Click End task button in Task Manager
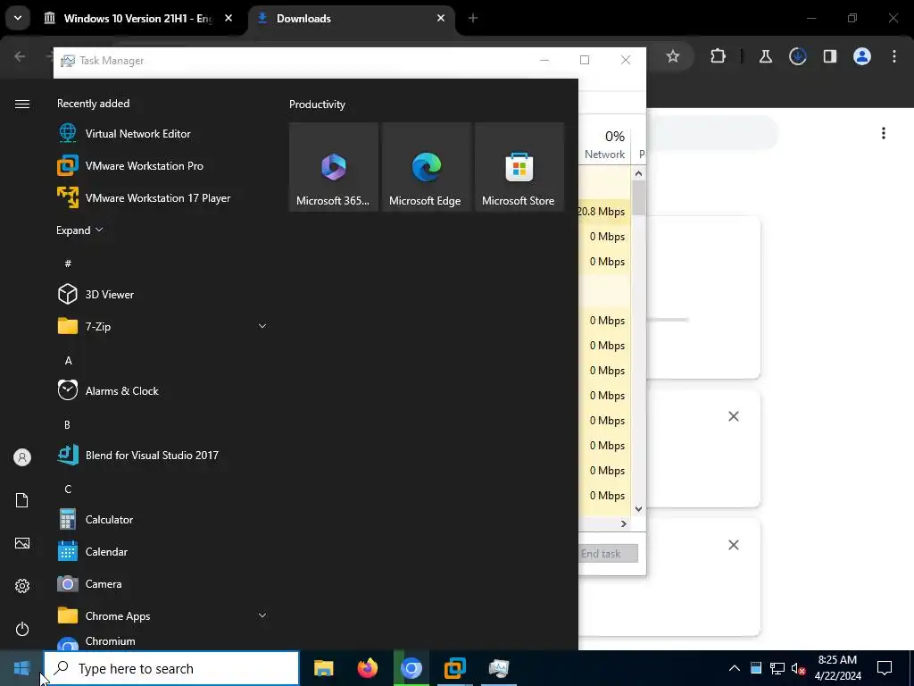This screenshot has height=686, width=914. point(609,554)
